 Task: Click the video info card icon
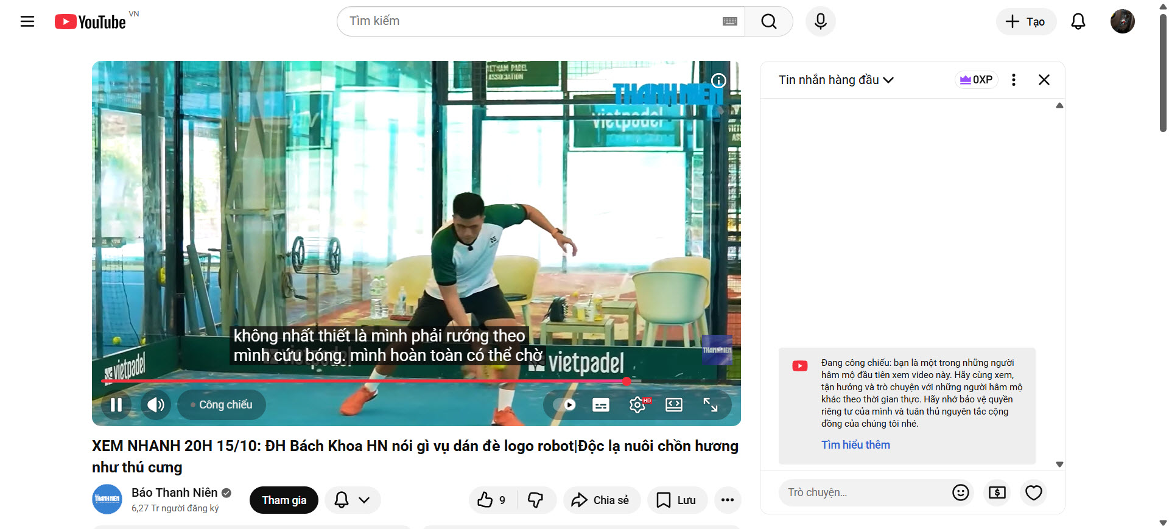pyautogui.click(x=718, y=80)
